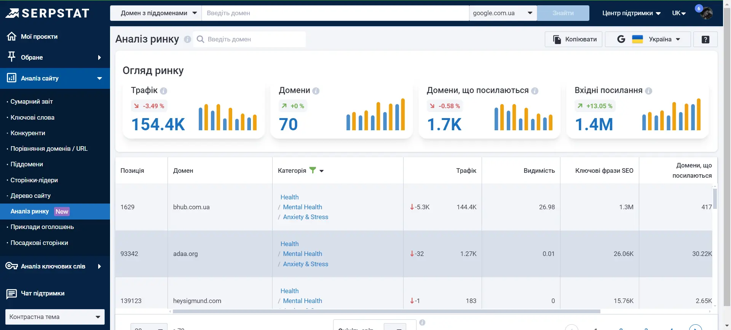This screenshot has width=731, height=330.
Task: Click the green filter icon in Категорія column
Action: [x=313, y=170]
